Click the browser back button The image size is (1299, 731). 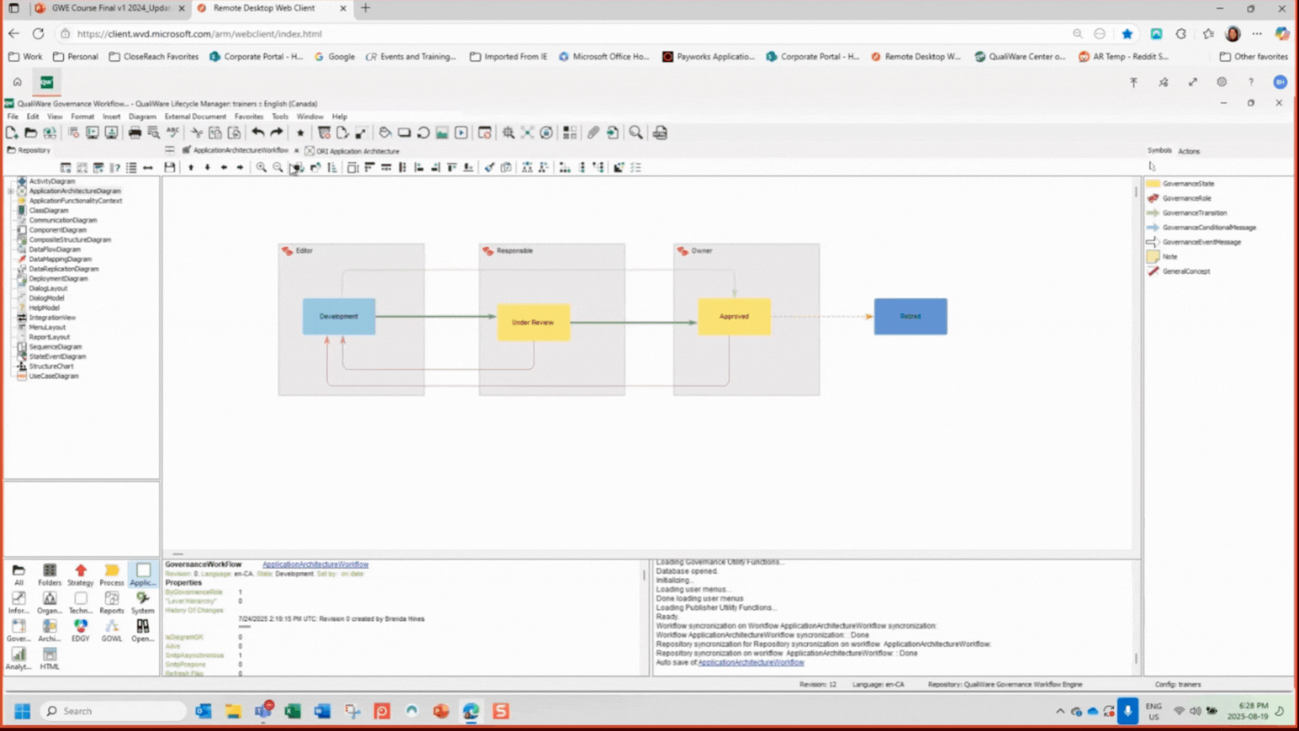pos(14,33)
